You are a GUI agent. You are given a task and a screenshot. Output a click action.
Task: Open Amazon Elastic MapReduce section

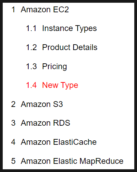click(x=72, y=161)
